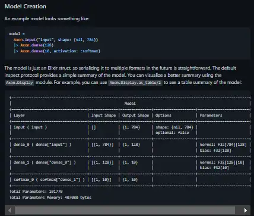
Task: Click the 'optional: false' option text
Action: (x=172, y=133)
